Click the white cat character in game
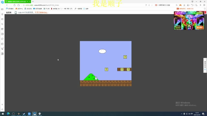207x116 pixels. click(x=96, y=78)
